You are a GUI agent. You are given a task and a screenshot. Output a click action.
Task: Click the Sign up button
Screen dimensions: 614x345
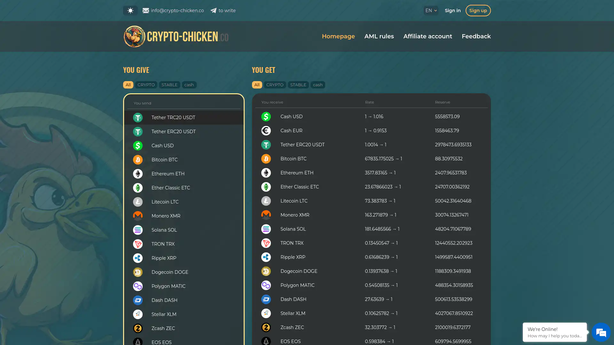click(x=478, y=11)
